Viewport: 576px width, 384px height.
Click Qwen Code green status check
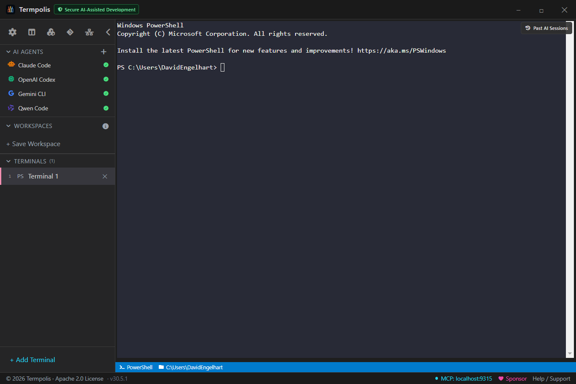click(106, 108)
